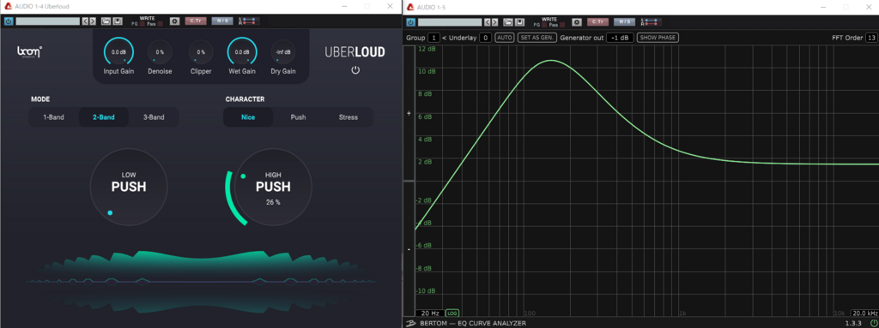879x328 pixels.
Task: Click the 20 Hz minimum frequency field
Action: [x=430, y=313]
